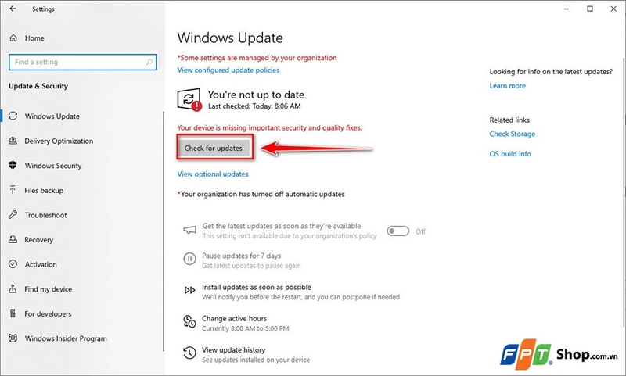Click the Activation checkmark icon

tap(13, 264)
